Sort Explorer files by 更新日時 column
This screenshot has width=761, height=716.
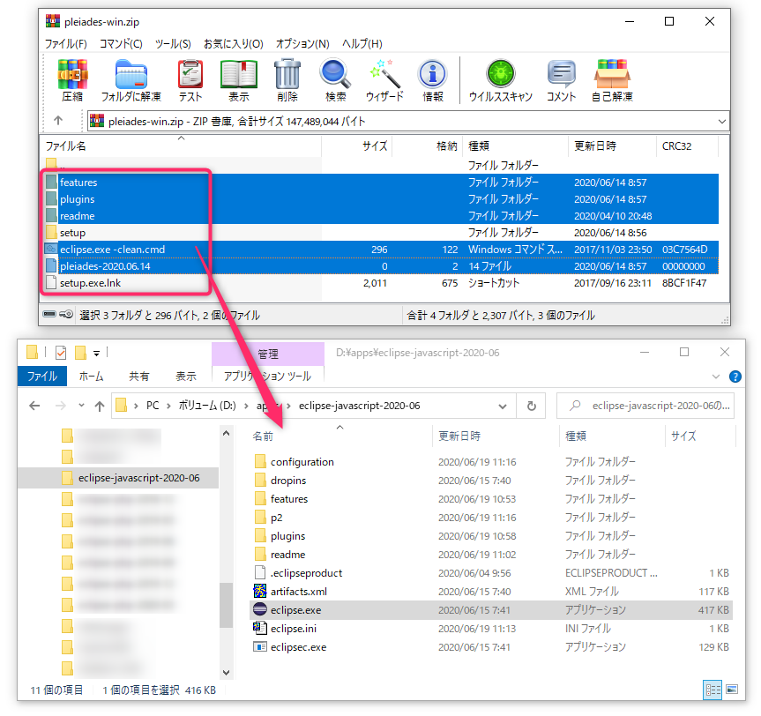496,436
